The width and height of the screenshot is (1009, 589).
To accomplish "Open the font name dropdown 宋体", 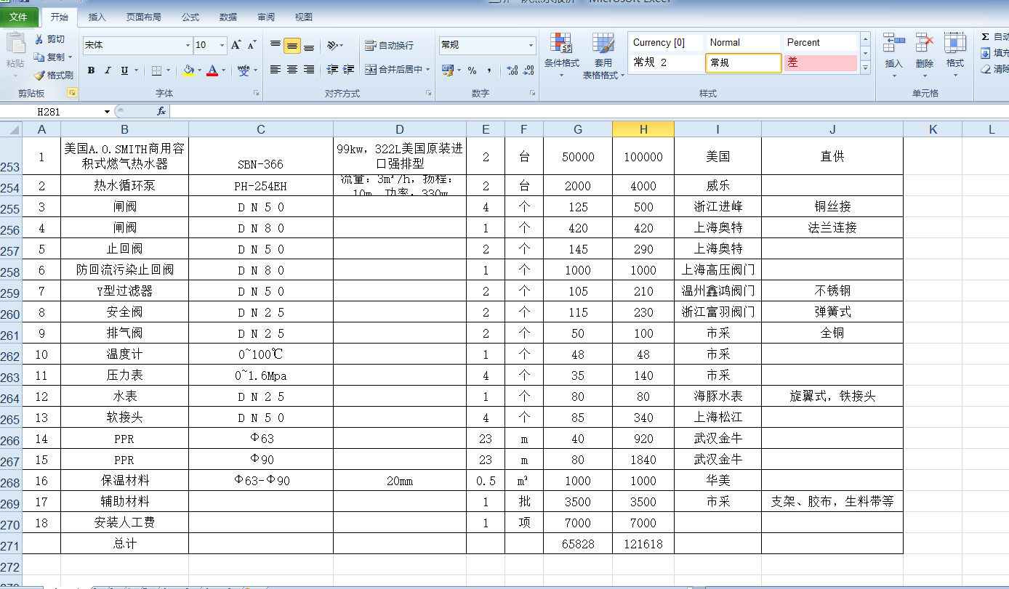I will (x=188, y=45).
